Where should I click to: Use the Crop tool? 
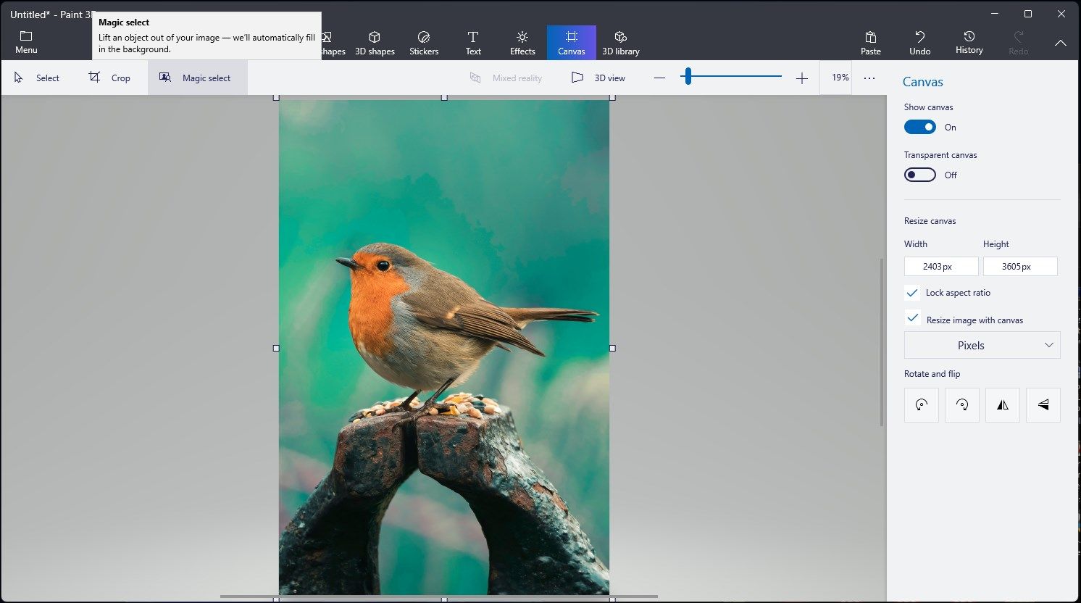tap(110, 77)
